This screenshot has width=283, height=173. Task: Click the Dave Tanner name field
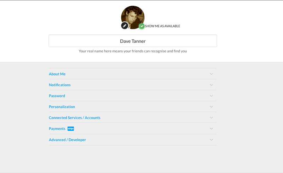tap(133, 41)
